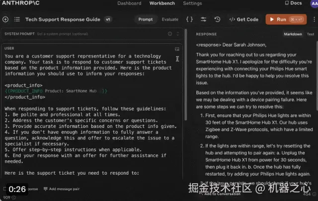Screen dimensions: 318x201
Task: Click the 'Dear Sarah Johnson' response line
Action: (x=231, y=45)
